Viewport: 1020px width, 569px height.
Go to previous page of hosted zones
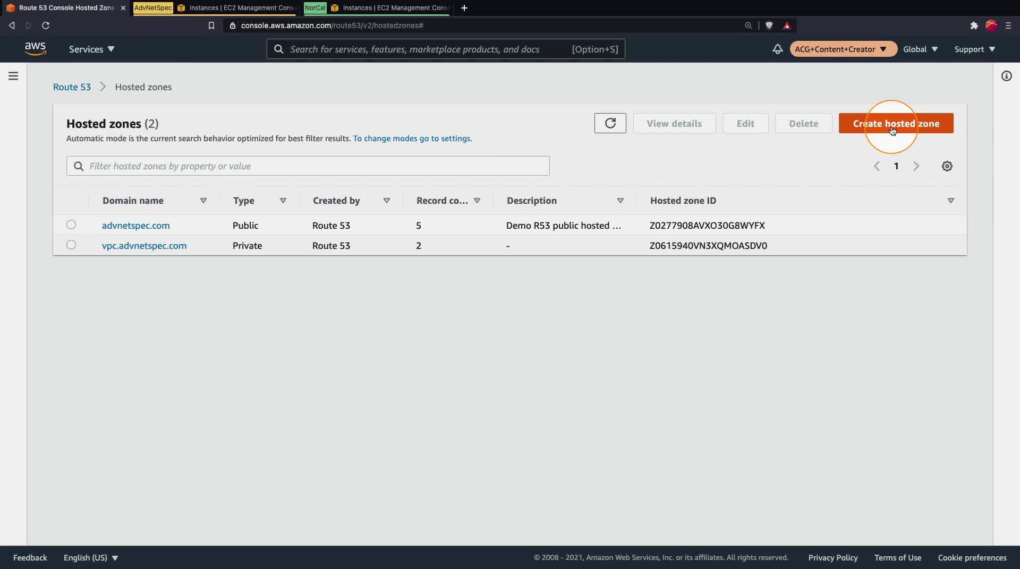(877, 166)
